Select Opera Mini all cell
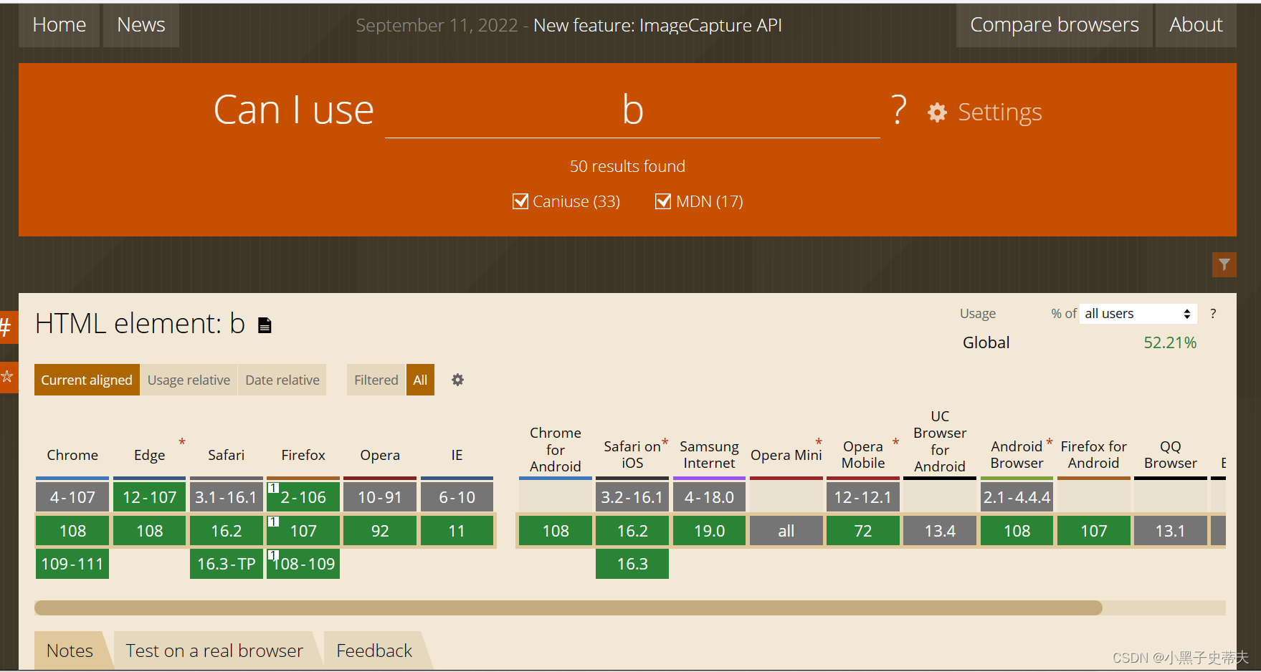The width and height of the screenshot is (1261, 672). [786, 531]
